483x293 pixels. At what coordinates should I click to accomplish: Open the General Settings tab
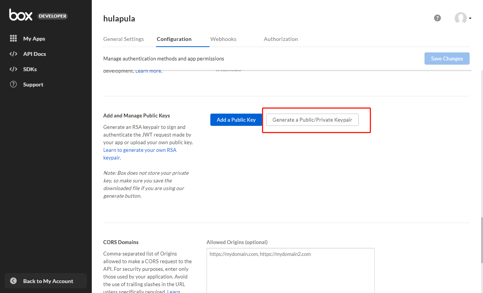pos(123,39)
